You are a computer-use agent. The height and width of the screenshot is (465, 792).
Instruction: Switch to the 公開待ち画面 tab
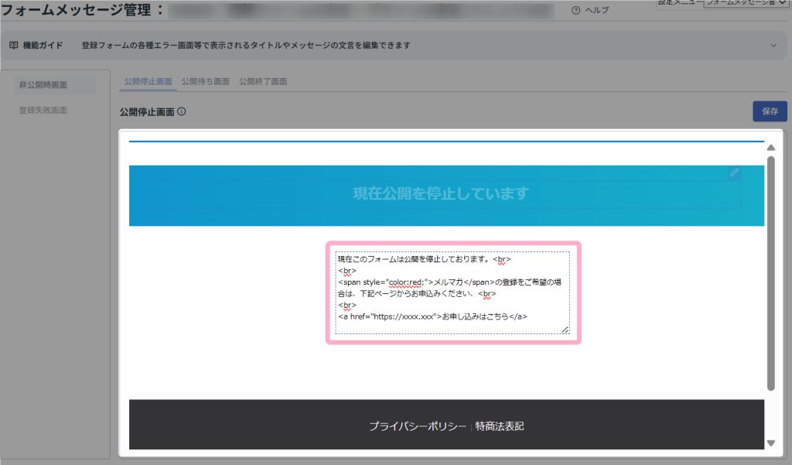[x=205, y=82]
